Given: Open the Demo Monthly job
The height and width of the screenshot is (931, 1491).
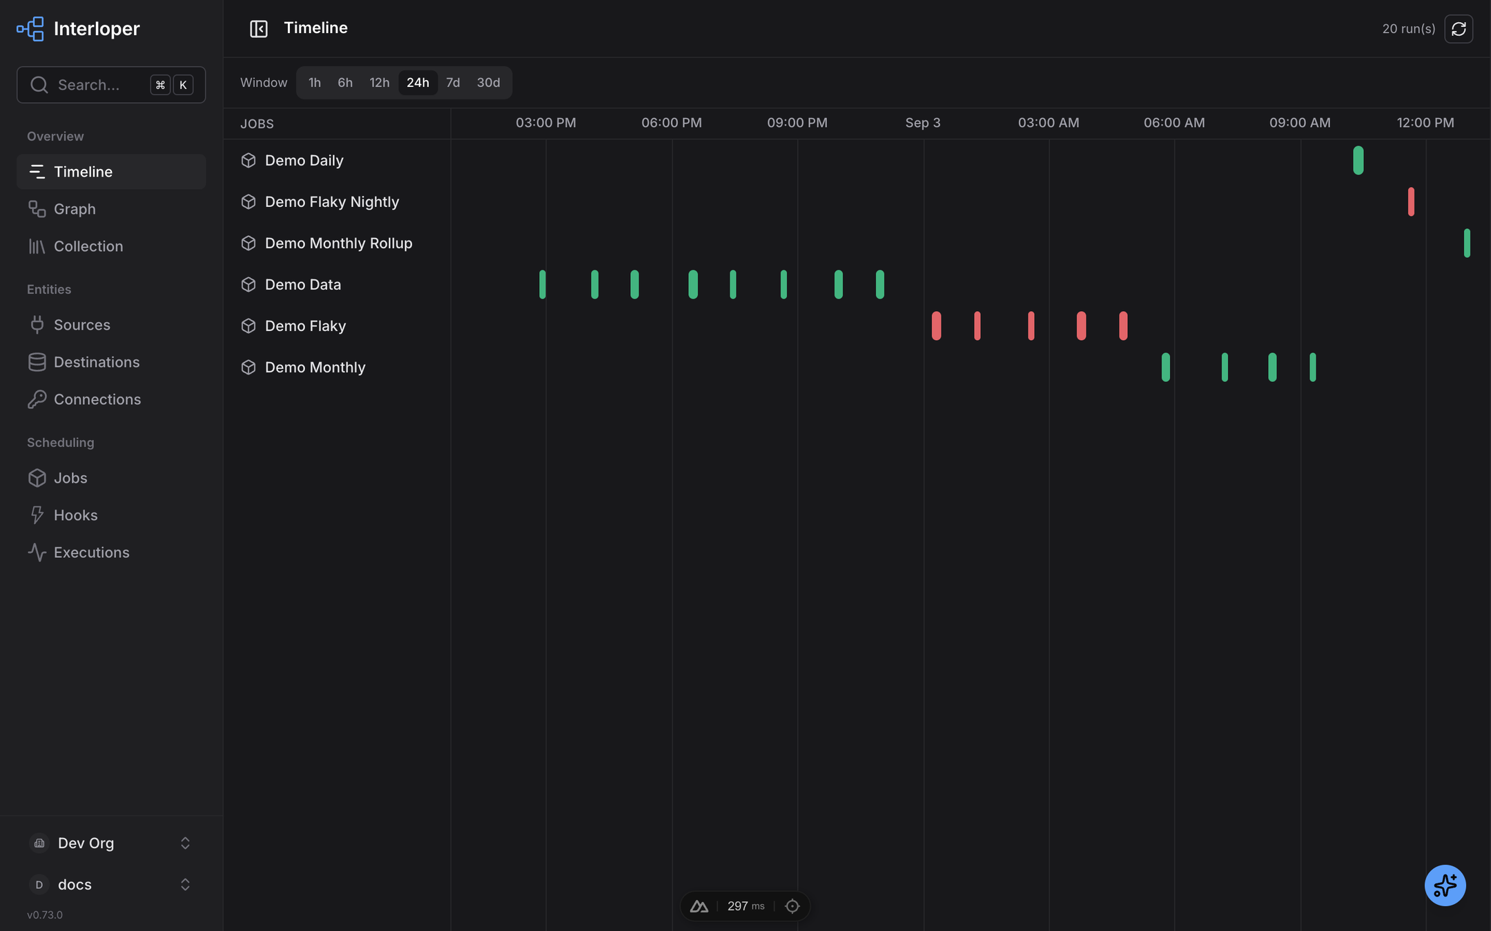Looking at the screenshot, I should pos(337,368).
